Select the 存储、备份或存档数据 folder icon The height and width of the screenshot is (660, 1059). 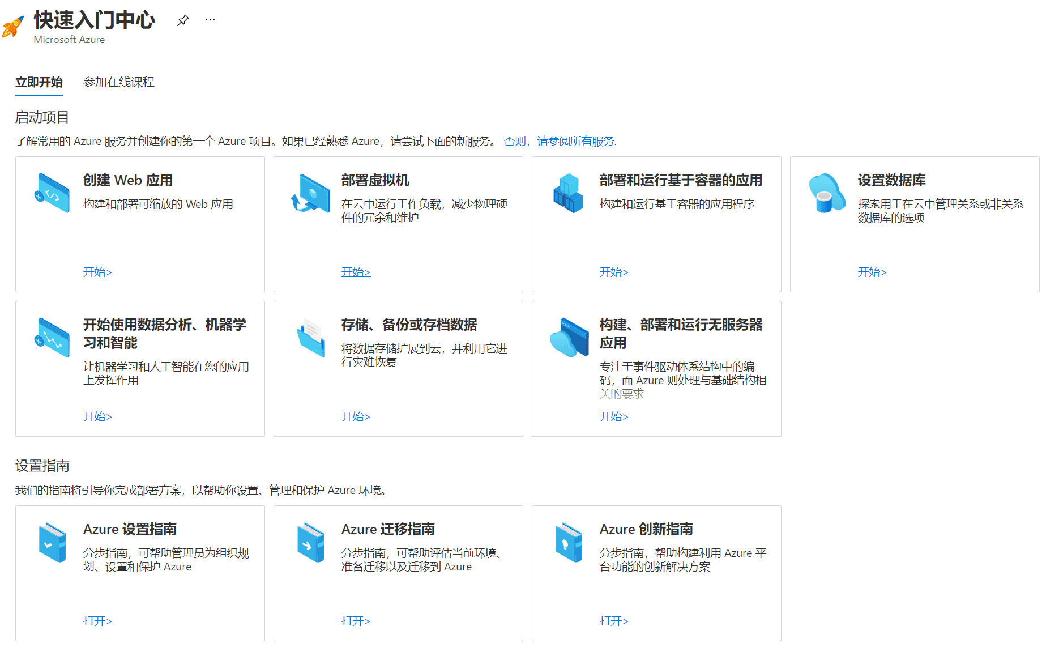[310, 338]
